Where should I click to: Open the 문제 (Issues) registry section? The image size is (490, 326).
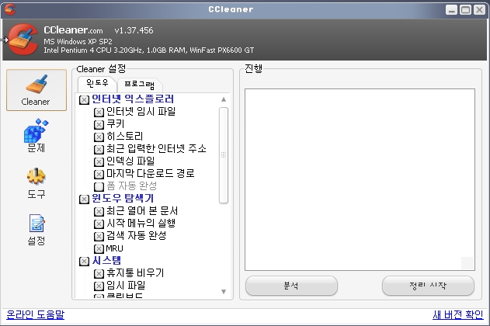(x=36, y=136)
